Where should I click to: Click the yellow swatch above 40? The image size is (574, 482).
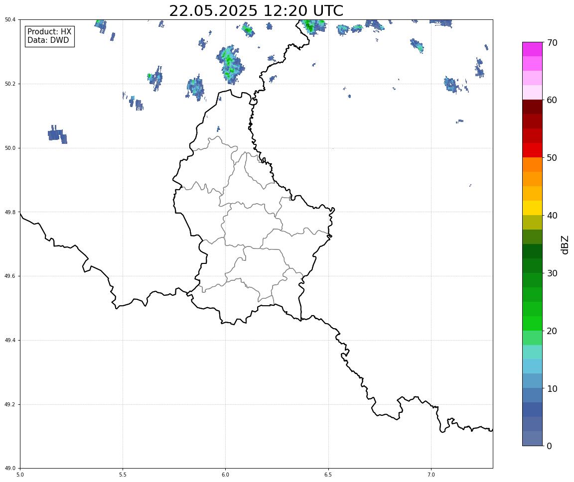pos(532,208)
